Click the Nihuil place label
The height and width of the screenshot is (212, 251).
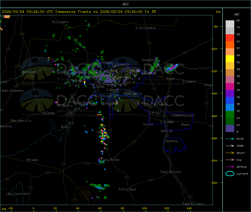click(x=66, y=127)
